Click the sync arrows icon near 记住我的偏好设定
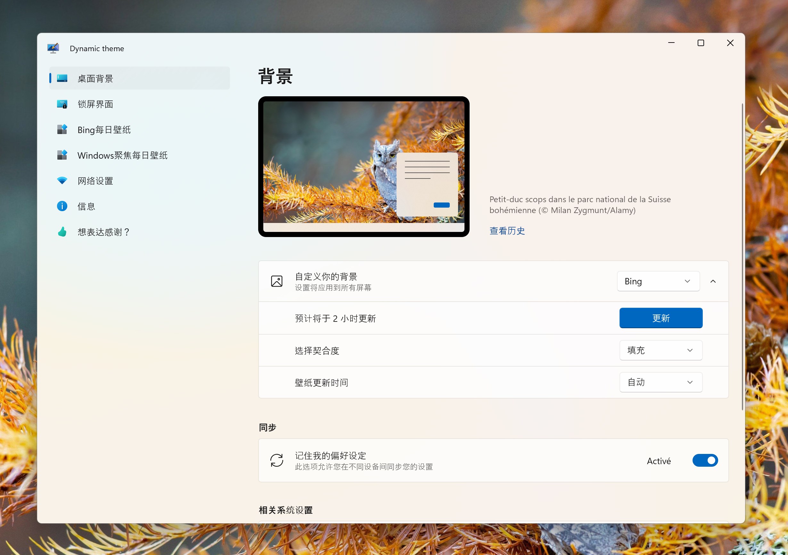 tap(277, 461)
